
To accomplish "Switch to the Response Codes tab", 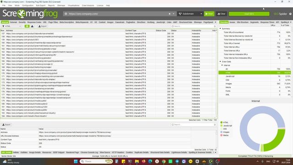I will click(x=34, y=22).
